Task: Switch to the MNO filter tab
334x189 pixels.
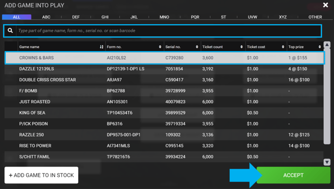Action: pyautogui.click(x=164, y=17)
